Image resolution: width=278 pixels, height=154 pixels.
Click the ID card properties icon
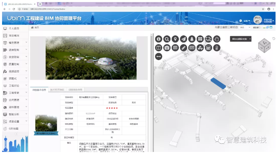point(192,48)
